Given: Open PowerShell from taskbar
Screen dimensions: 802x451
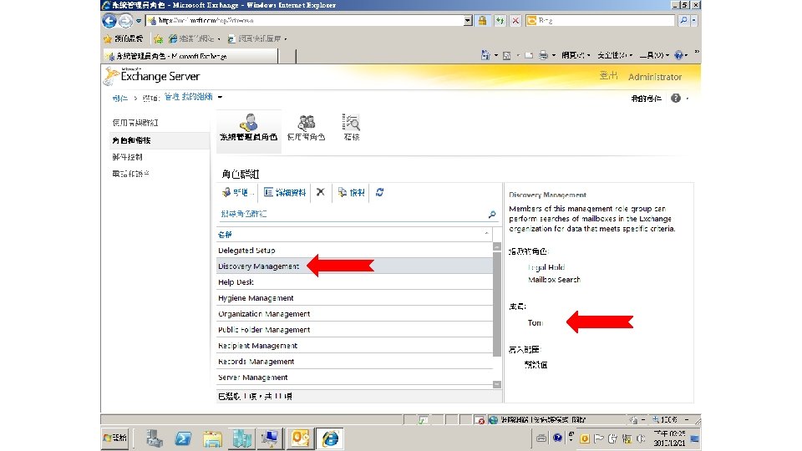Looking at the screenshot, I should pos(183,438).
